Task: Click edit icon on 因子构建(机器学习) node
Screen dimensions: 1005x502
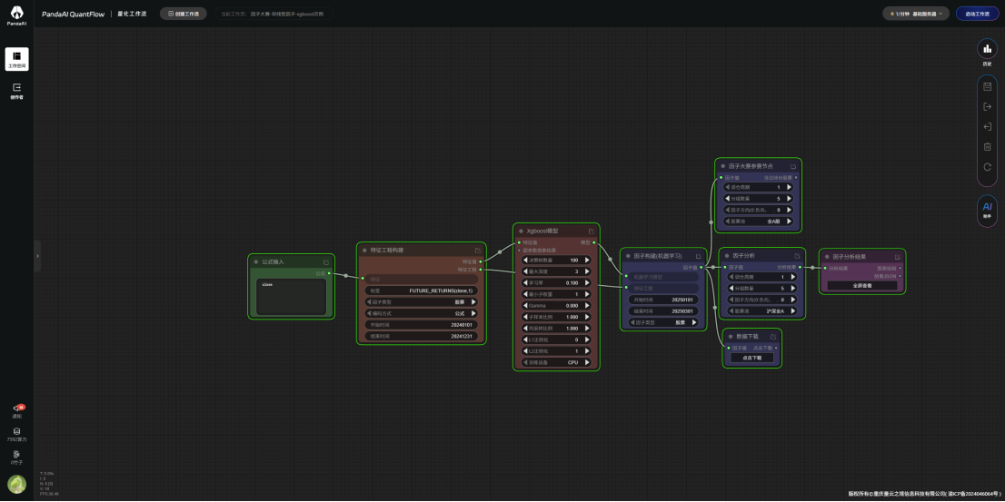Action: tap(699, 256)
